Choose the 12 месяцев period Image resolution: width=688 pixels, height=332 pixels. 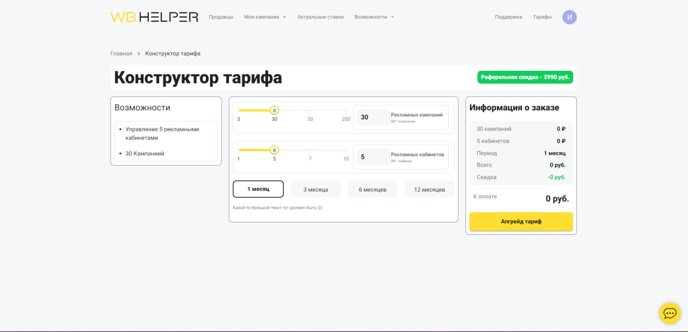[429, 189]
